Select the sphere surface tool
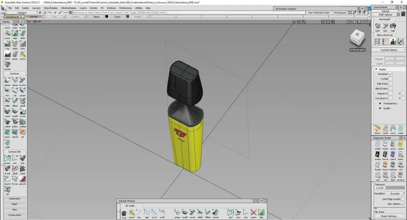Screen dimensions: 407x220 (x=7, y=81)
